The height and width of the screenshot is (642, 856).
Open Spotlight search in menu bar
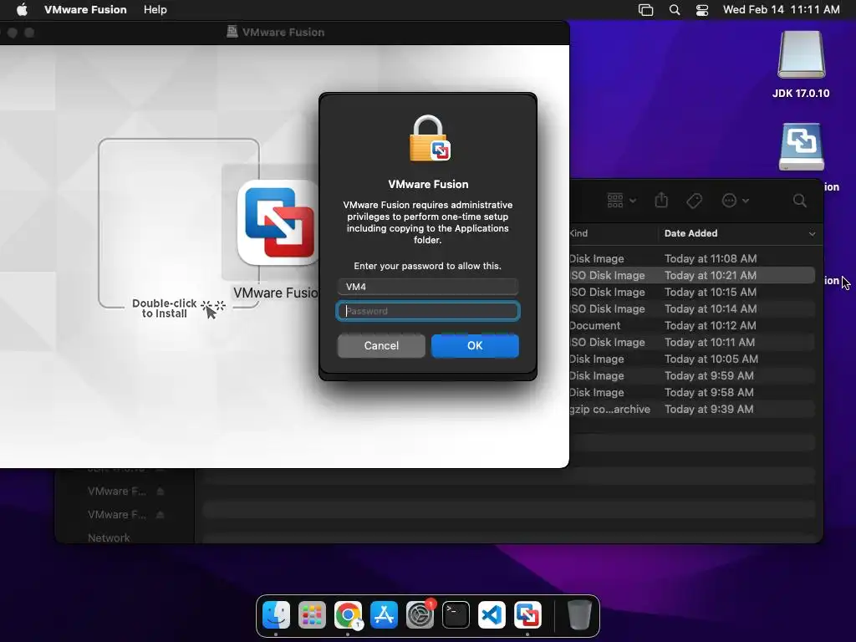[675, 10]
